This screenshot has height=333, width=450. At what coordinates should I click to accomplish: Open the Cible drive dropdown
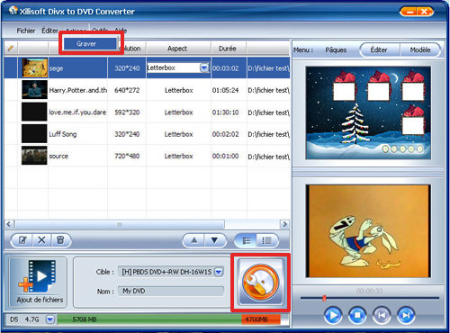[x=219, y=272]
